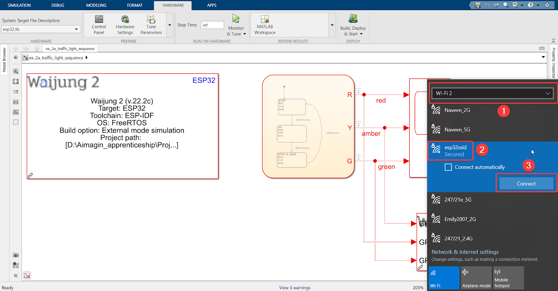Collapse the palette with double chevron
This screenshot has width=558, height=291.
(x=16, y=275)
